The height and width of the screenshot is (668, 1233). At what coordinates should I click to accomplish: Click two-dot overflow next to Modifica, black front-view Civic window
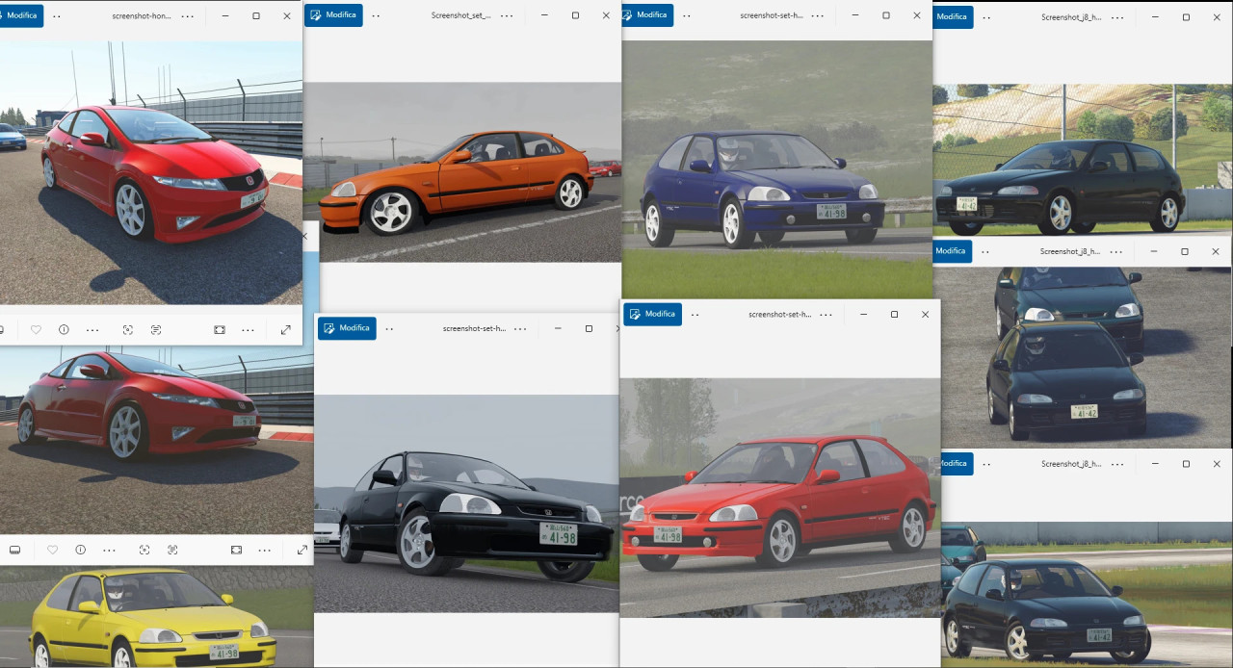coord(389,328)
